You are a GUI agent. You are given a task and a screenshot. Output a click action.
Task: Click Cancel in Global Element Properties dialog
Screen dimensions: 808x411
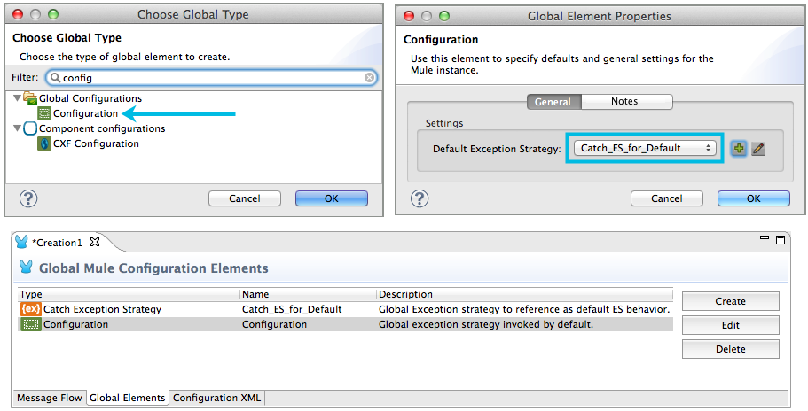(667, 198)
